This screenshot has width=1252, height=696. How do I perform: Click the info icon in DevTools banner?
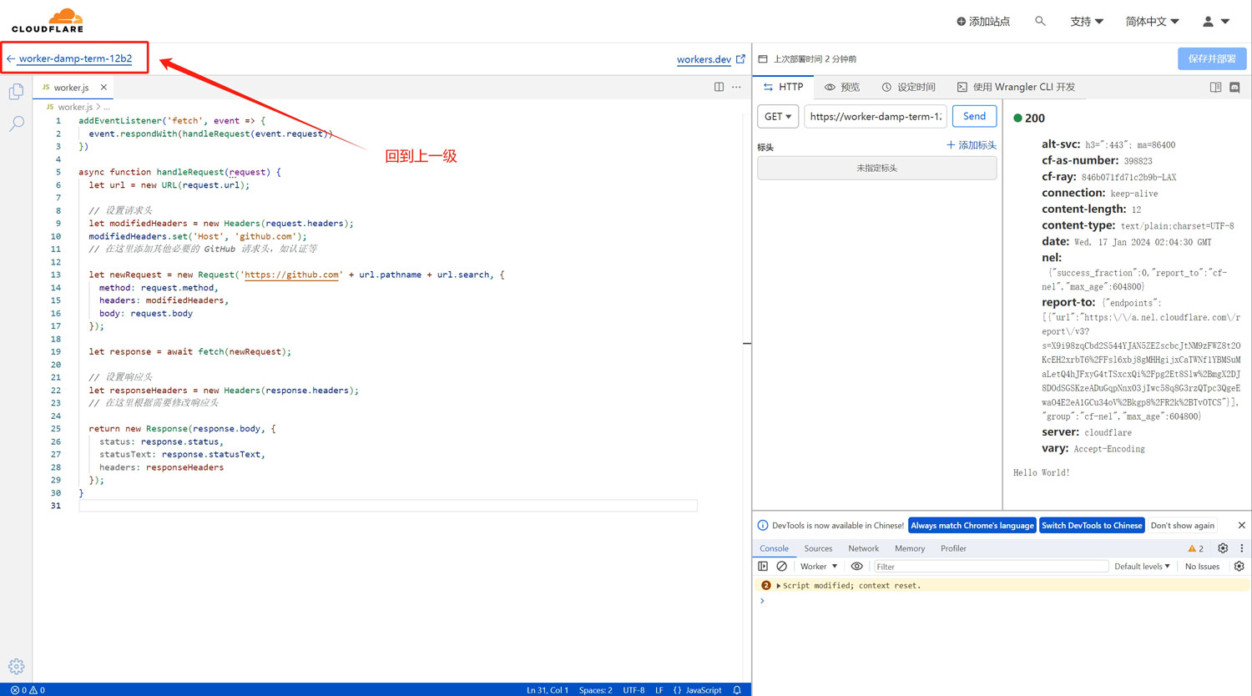click(762, 525)
